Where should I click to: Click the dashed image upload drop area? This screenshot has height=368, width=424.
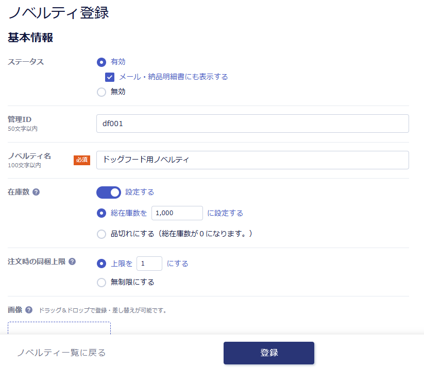[x=59, y=328]
